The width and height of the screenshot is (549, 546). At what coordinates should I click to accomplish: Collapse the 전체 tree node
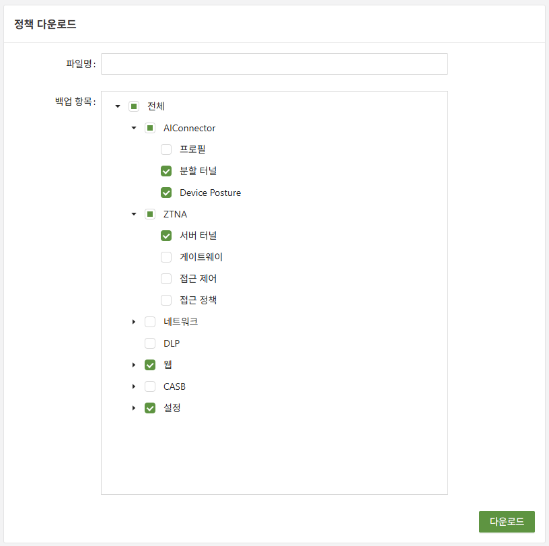pyautogui.click(x=118, y=106)
